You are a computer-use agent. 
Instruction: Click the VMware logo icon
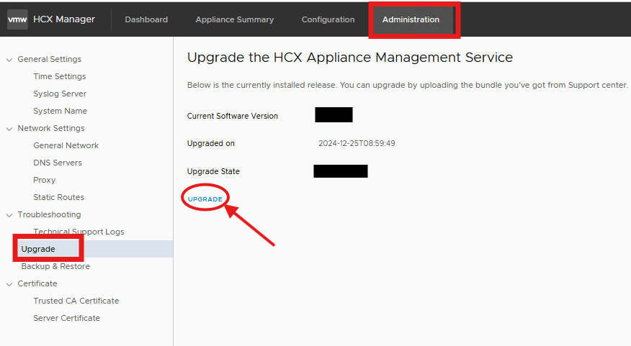coord(17,19)
